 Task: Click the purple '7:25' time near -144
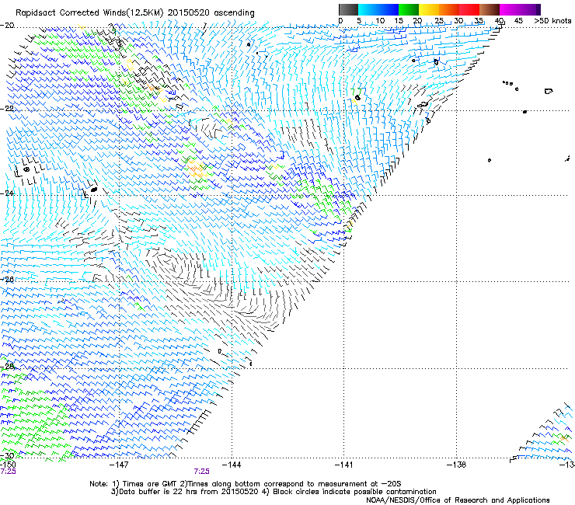click(202, 472)
